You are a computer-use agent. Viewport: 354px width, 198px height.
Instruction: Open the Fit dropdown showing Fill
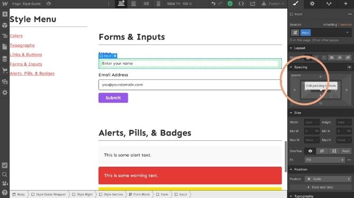coord(325,160)
